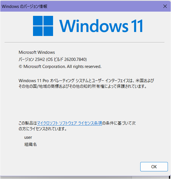Click the Microsoft Corporation copyright line
Viewport: 171px width, 179px height.
pyautogui.click(x=60, y=67)
